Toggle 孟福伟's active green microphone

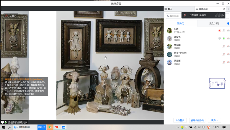tap(224, 39)
